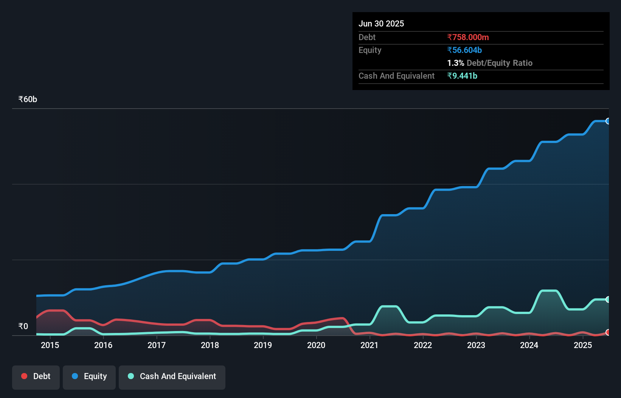Click the red Debt legend dot
Screen dimensions: 621x398
24,376
